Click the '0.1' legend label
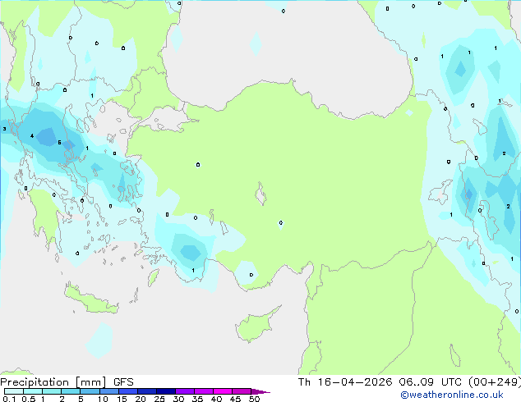The width and height of the screenshot is (521, 402). (x=9, y=399)
